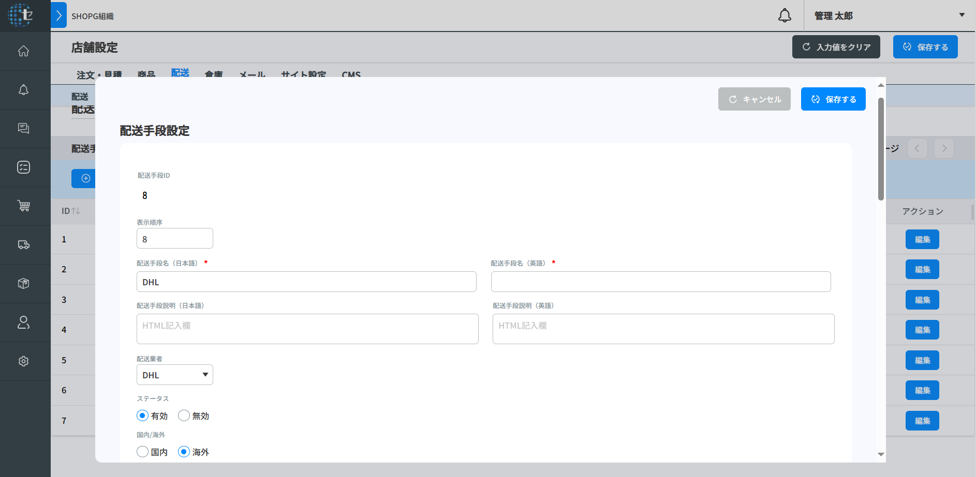Click the dialog vertical scrollbar thumb

881,149
